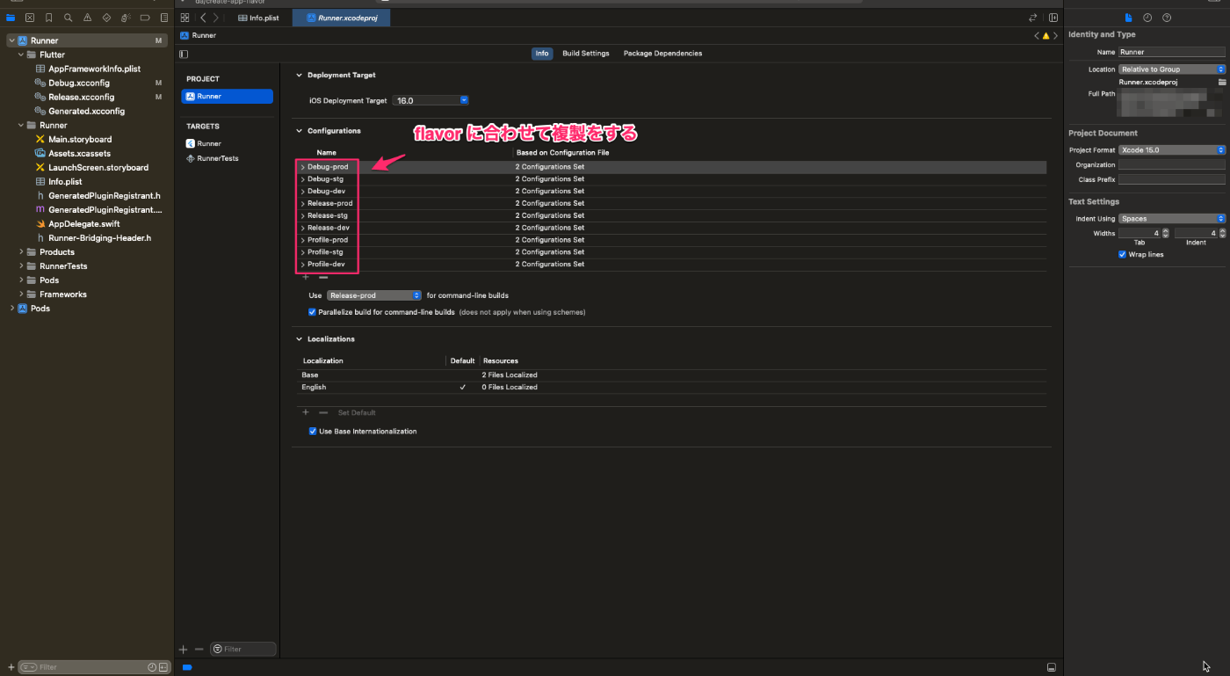The height and width of the screenshot is (676, 1230).
Task: Open the related items grid icon
Action: coord(184,18)
